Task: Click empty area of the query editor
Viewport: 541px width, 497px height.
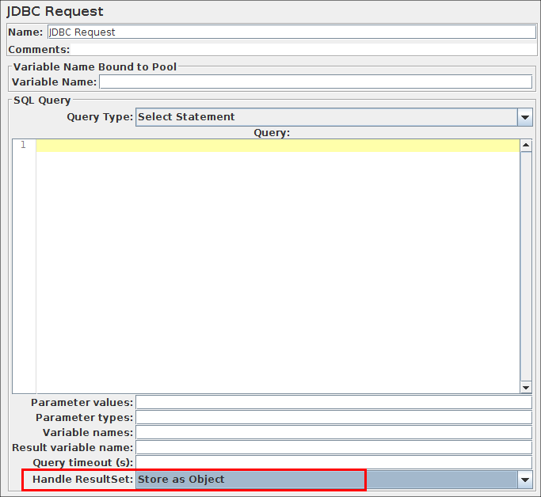Action: 277,269
